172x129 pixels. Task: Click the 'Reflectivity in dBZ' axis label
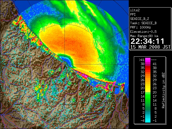point(163,90)
